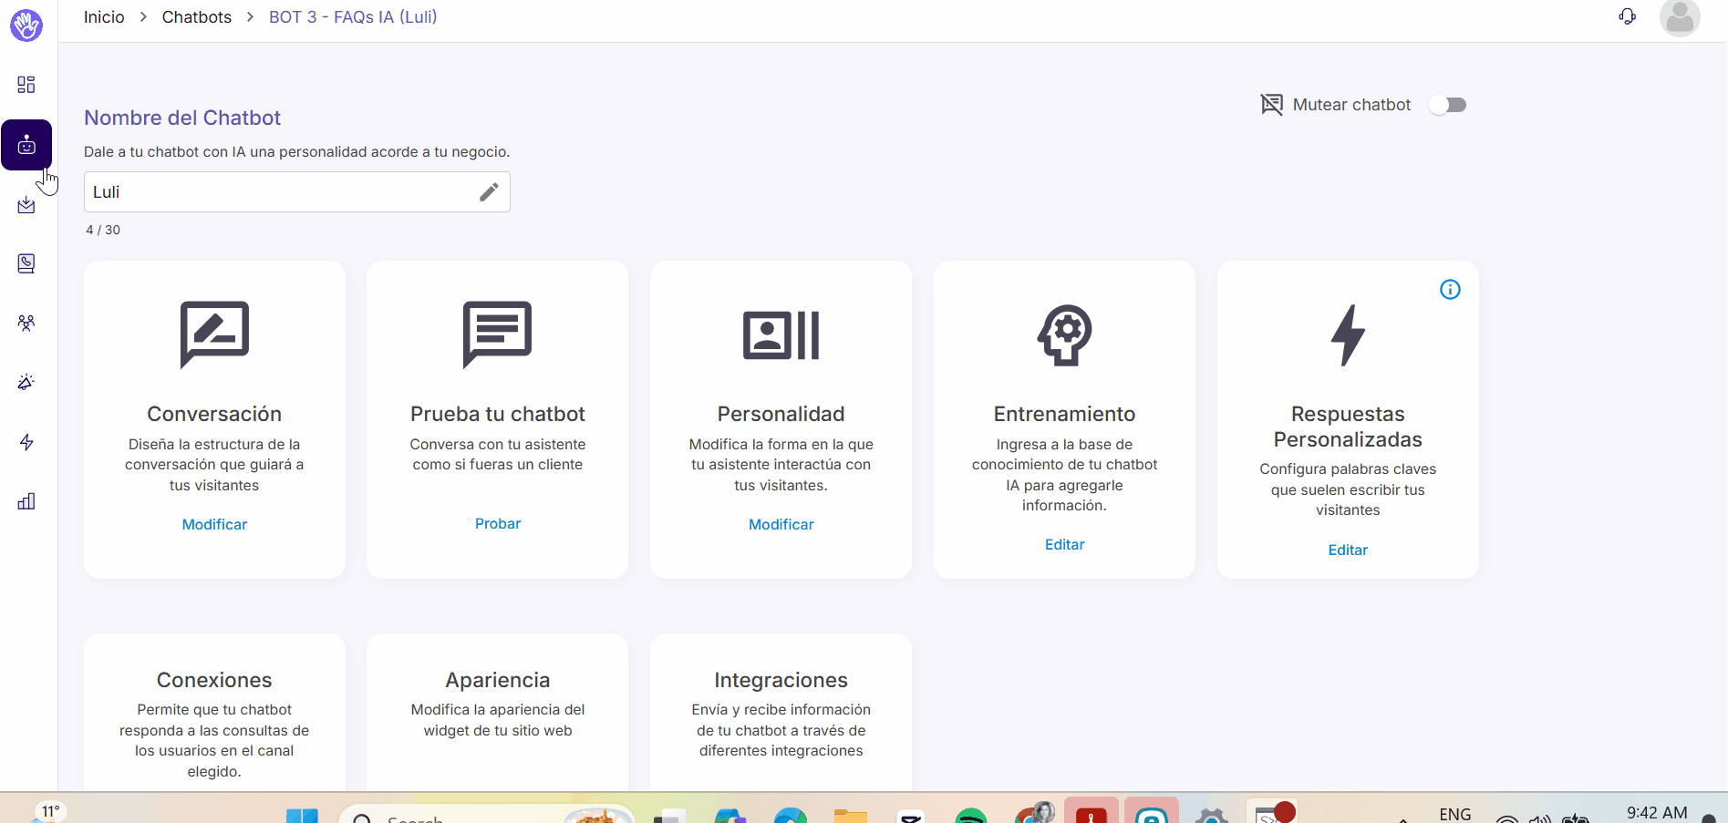Show info for Respuestas Personalizadas card

pos(1450,290)
